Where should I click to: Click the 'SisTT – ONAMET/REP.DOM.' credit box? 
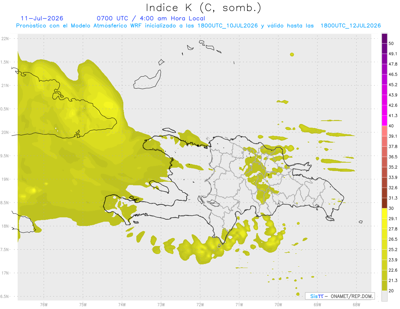(x=340, y=296)
